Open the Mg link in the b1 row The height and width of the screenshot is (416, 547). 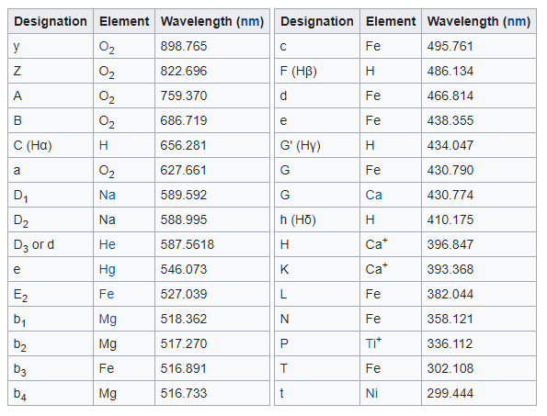(x=108, y=320)
